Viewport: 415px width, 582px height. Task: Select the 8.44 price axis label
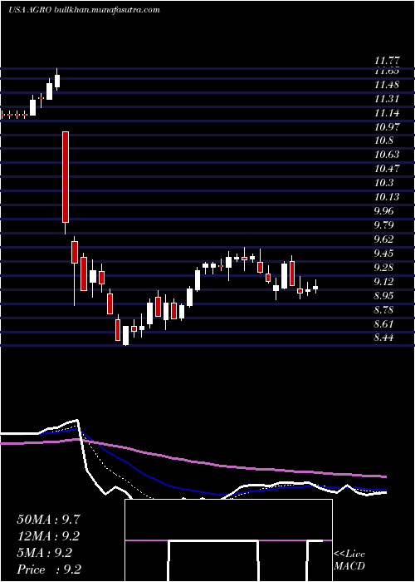(x=385, y=338)
